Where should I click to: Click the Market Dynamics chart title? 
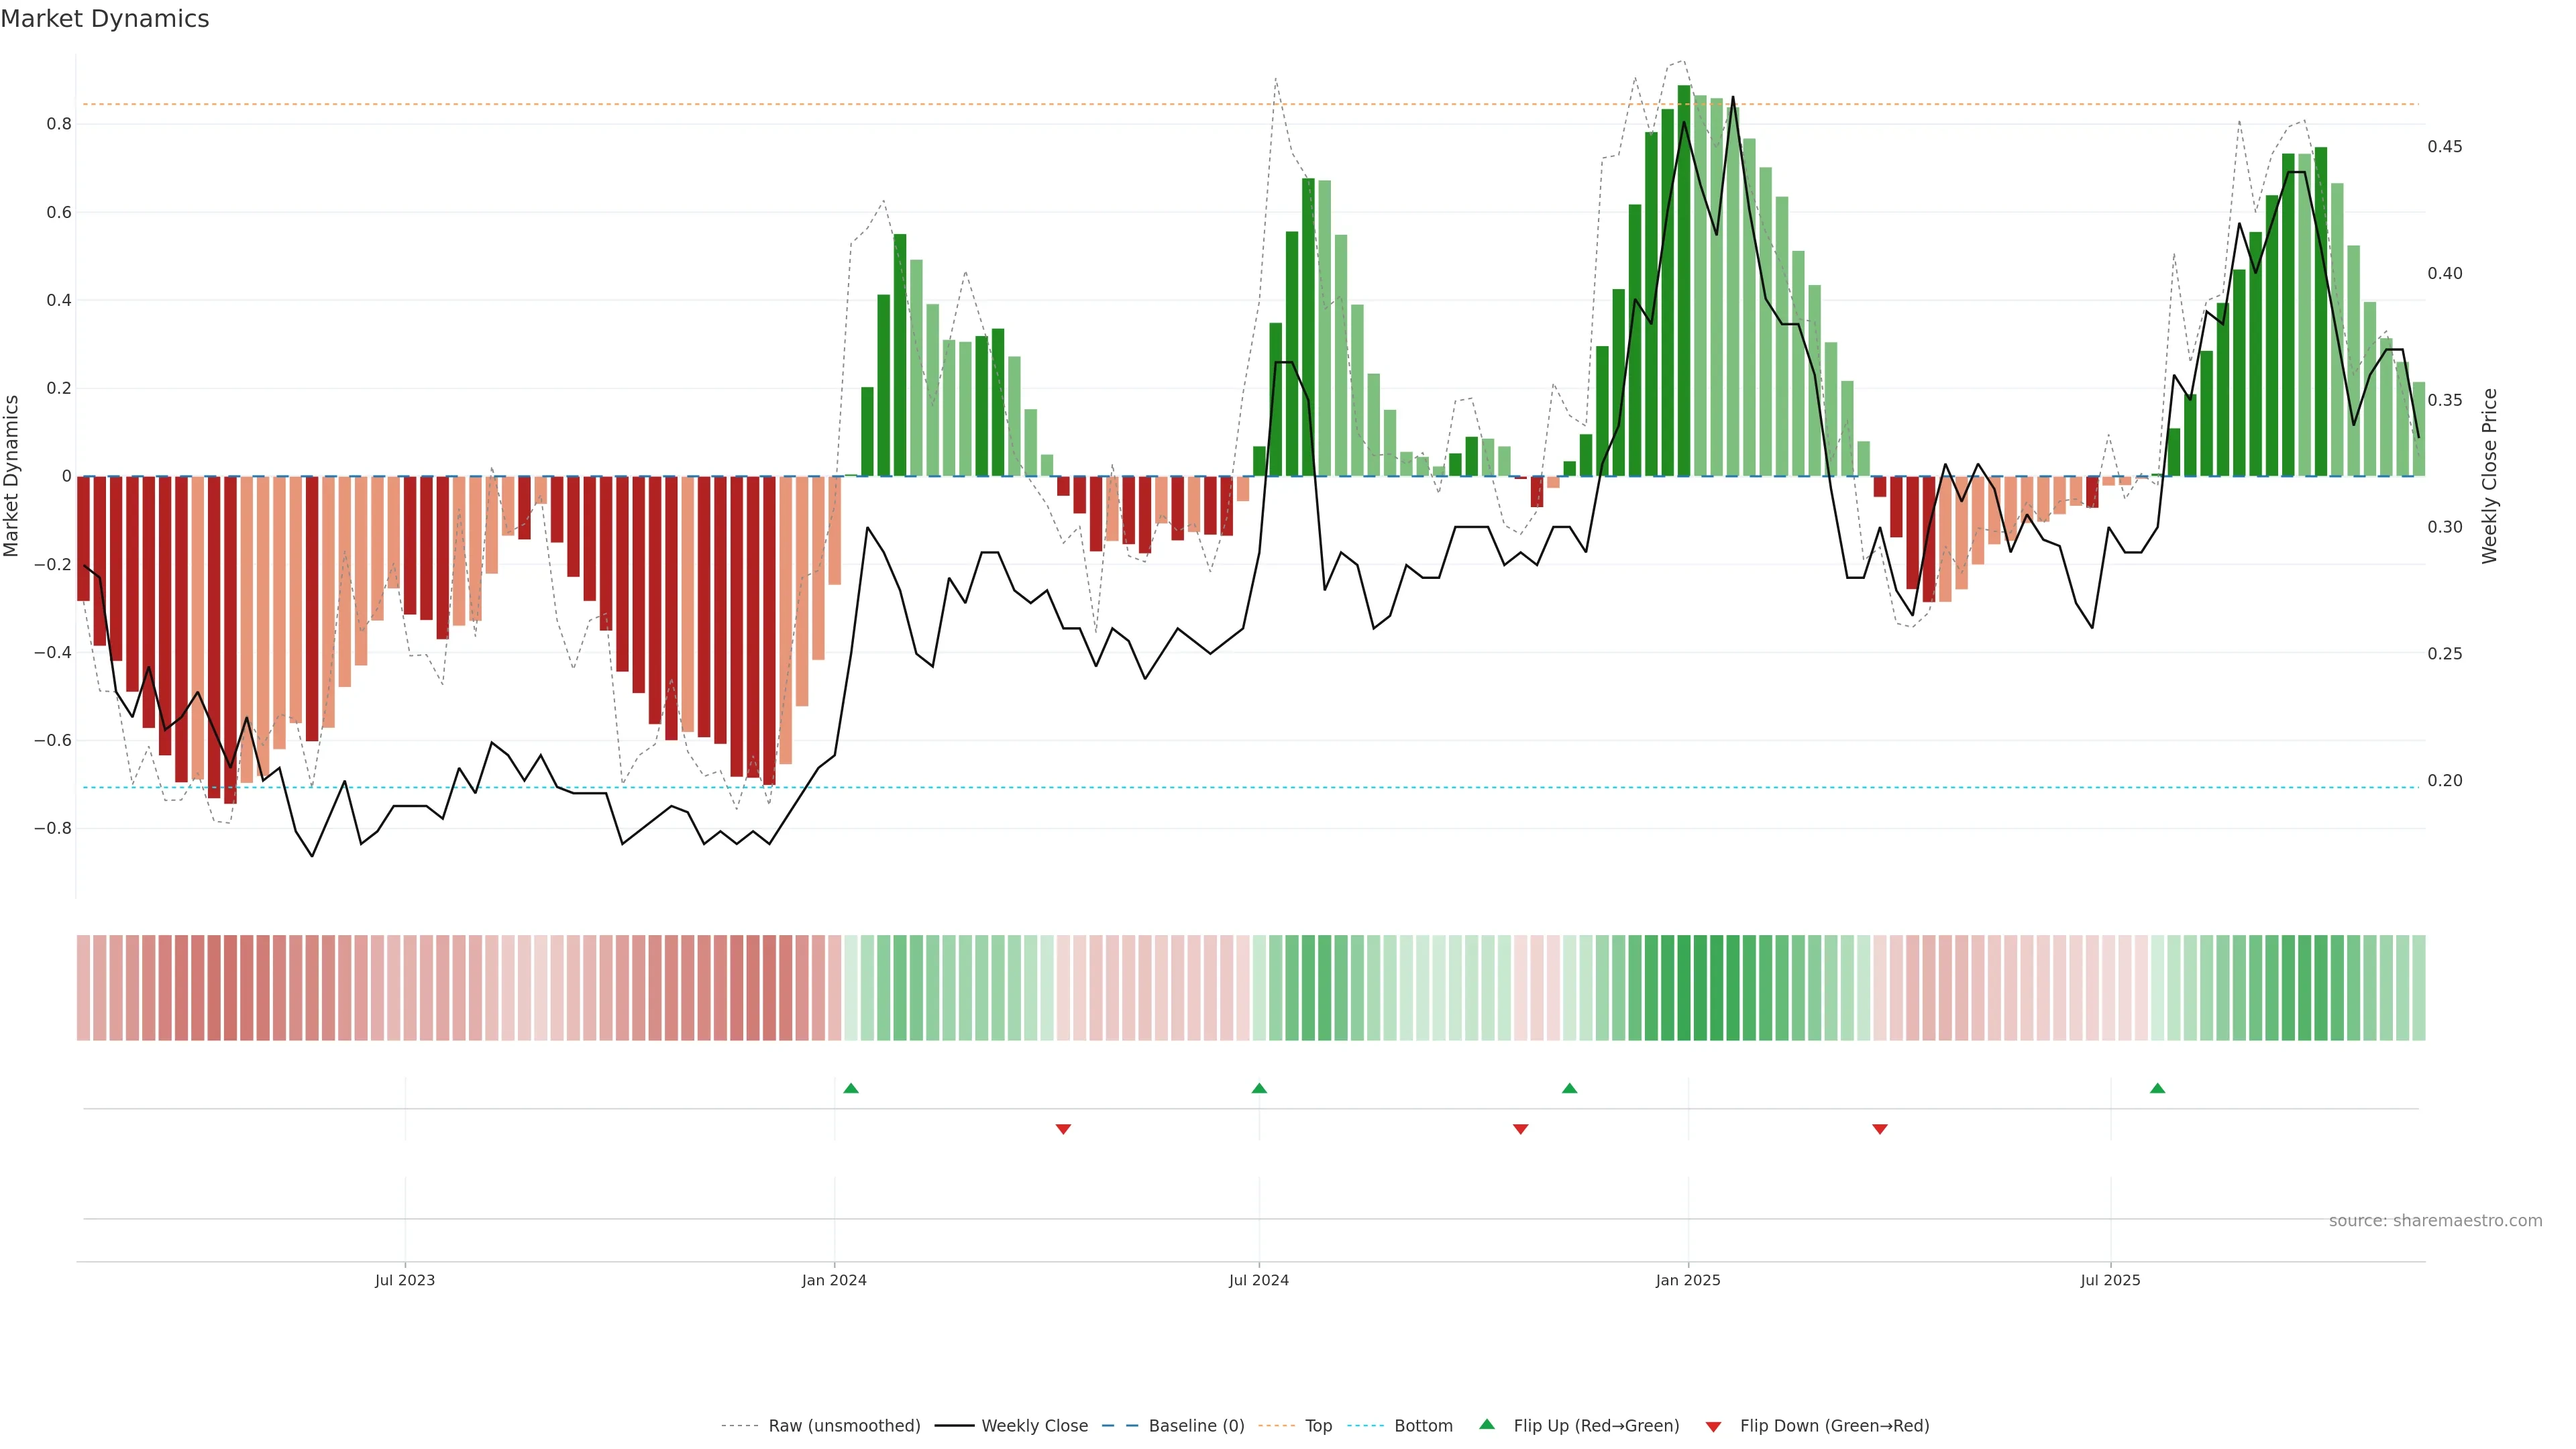tap(105, 19)
